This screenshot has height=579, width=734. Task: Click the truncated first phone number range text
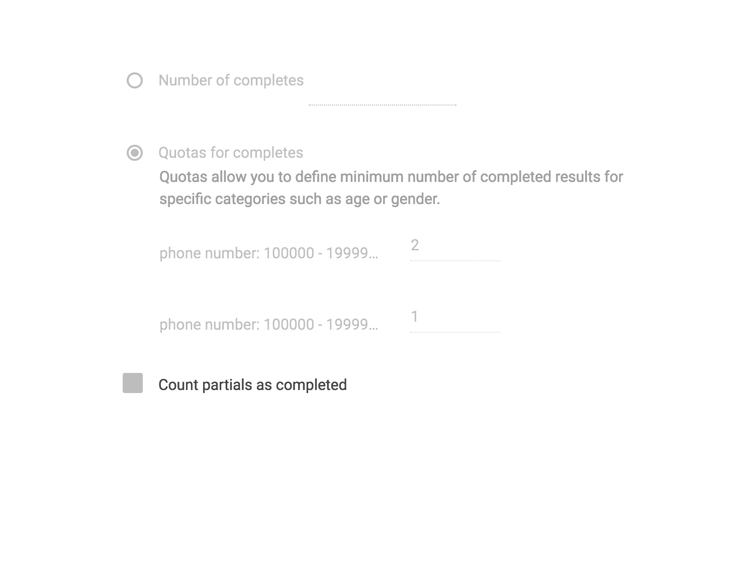coord(270,253)
